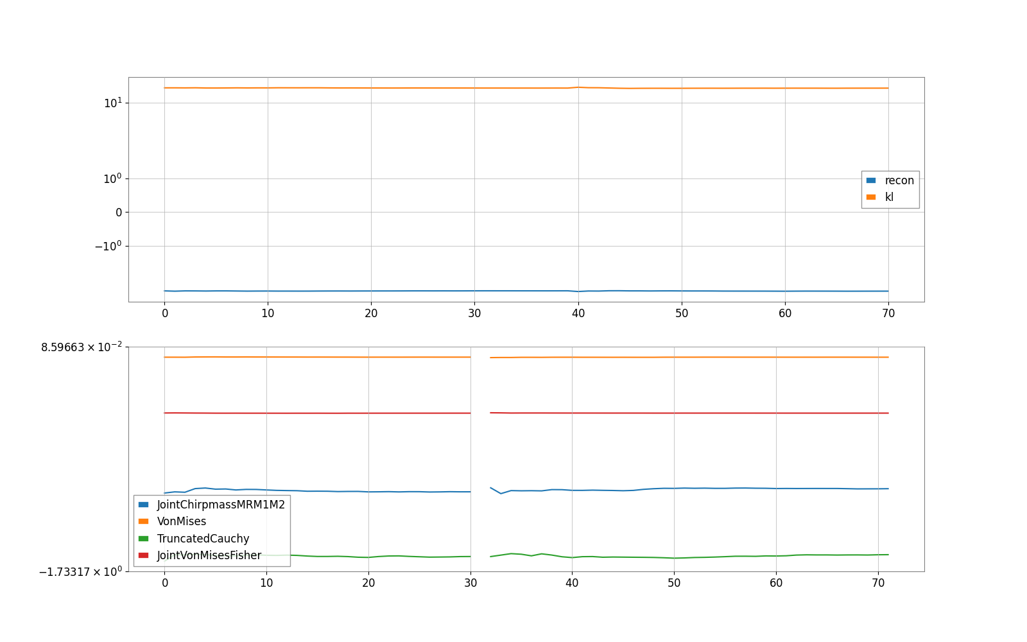Click the blue recon legend swatch
The width and height of the screenshot is (1027, 642).
[x=871, y=180]
